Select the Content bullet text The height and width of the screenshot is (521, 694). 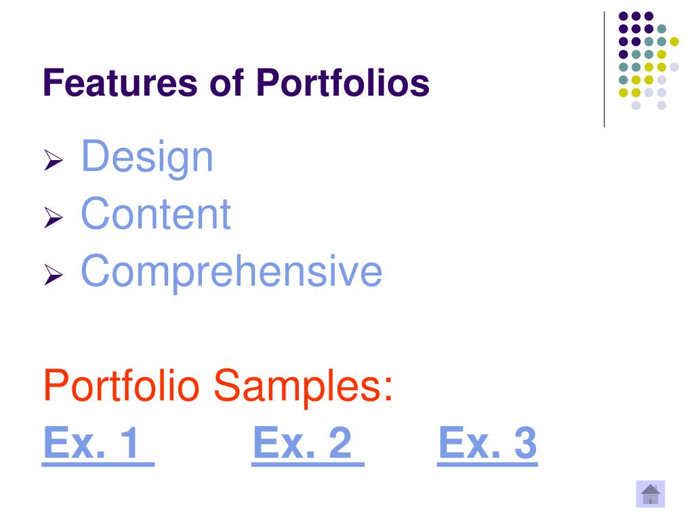(156, 214)
